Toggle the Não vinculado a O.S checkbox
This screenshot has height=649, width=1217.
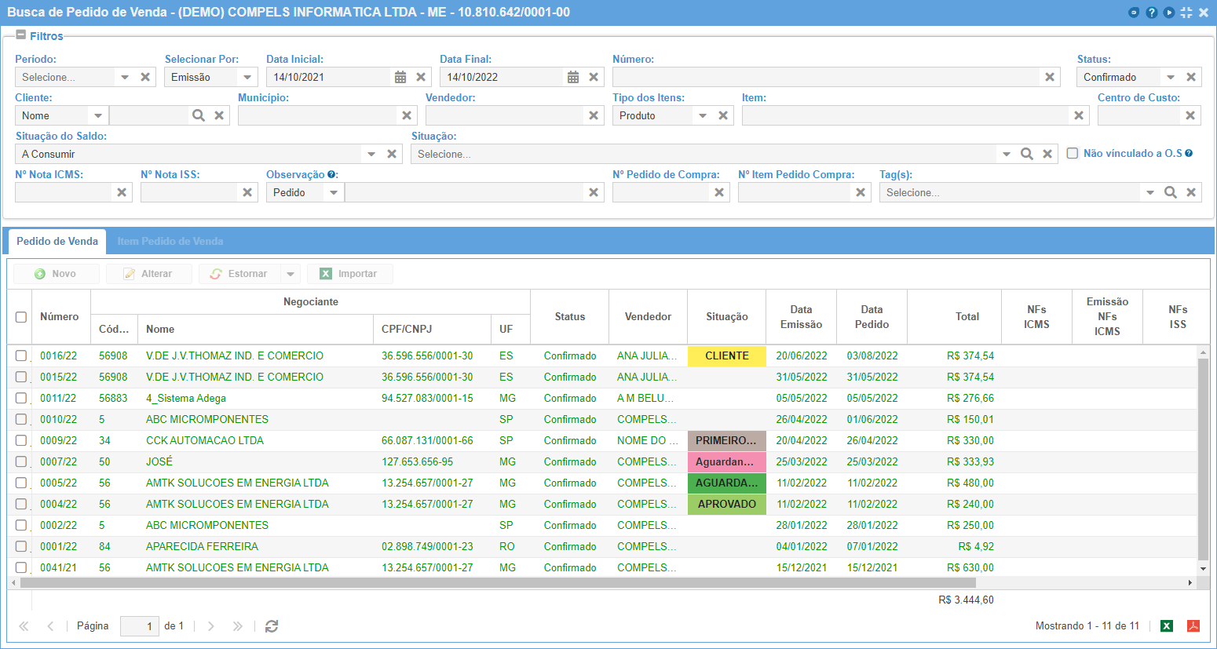1073,153
